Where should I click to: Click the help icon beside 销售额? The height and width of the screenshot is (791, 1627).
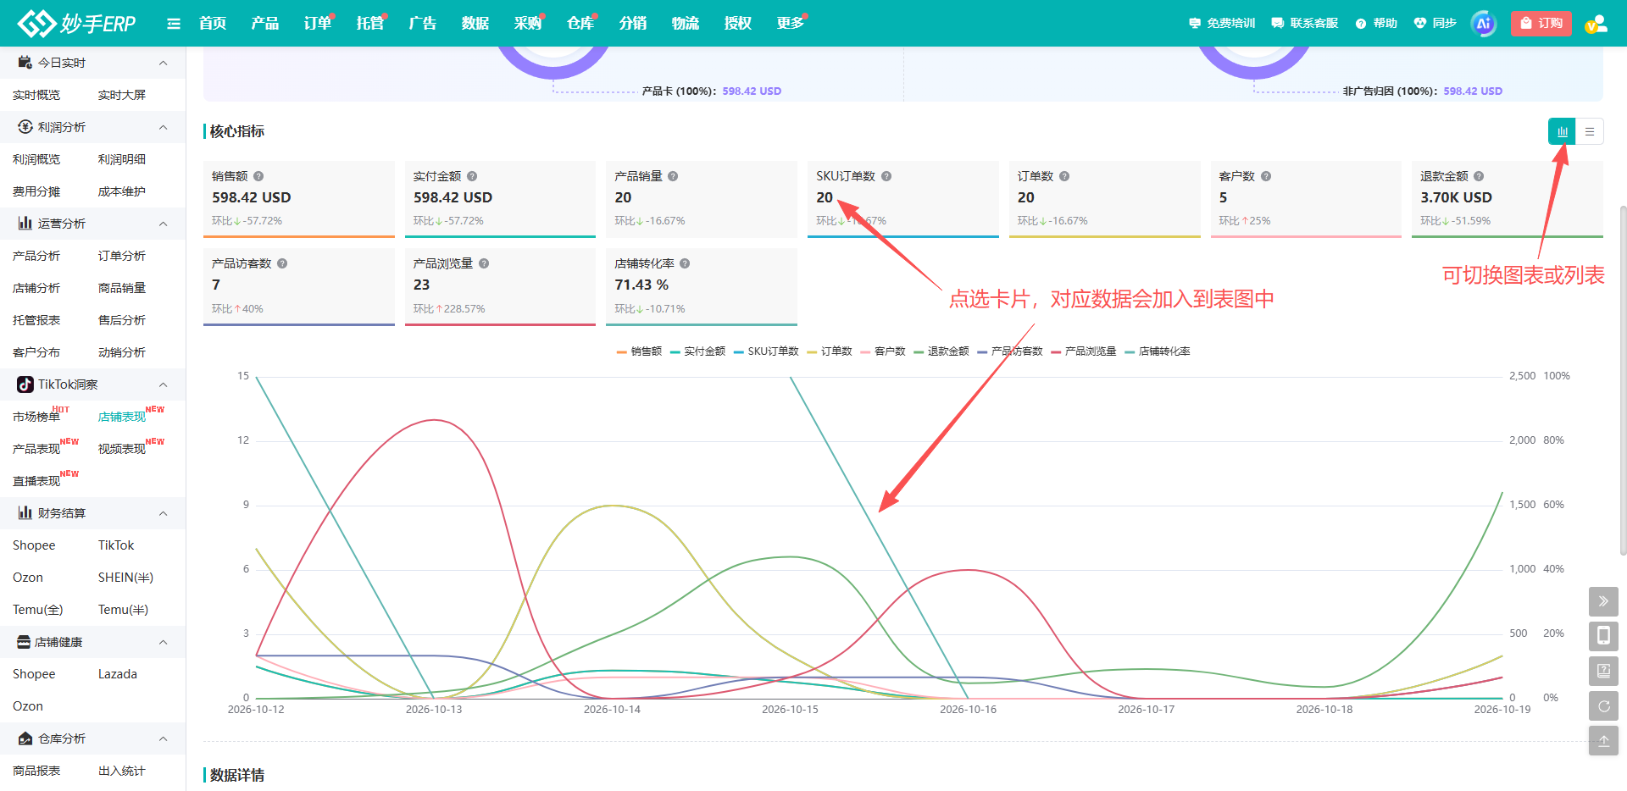click(258, 176)
